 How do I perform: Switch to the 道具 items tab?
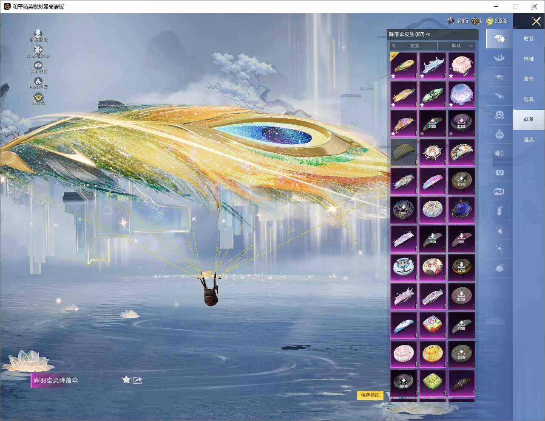529,140
